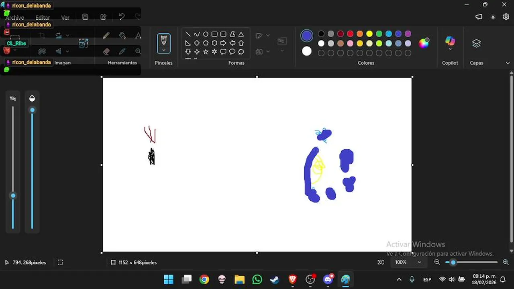Undo the last action
This screenshot has width=514, height=289.
121,17
